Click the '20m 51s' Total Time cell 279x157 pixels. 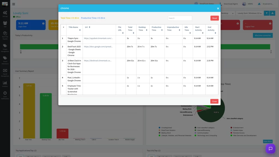point(131,61)
